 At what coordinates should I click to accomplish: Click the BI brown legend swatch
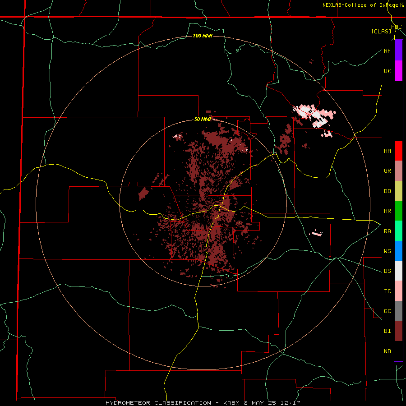398,331
